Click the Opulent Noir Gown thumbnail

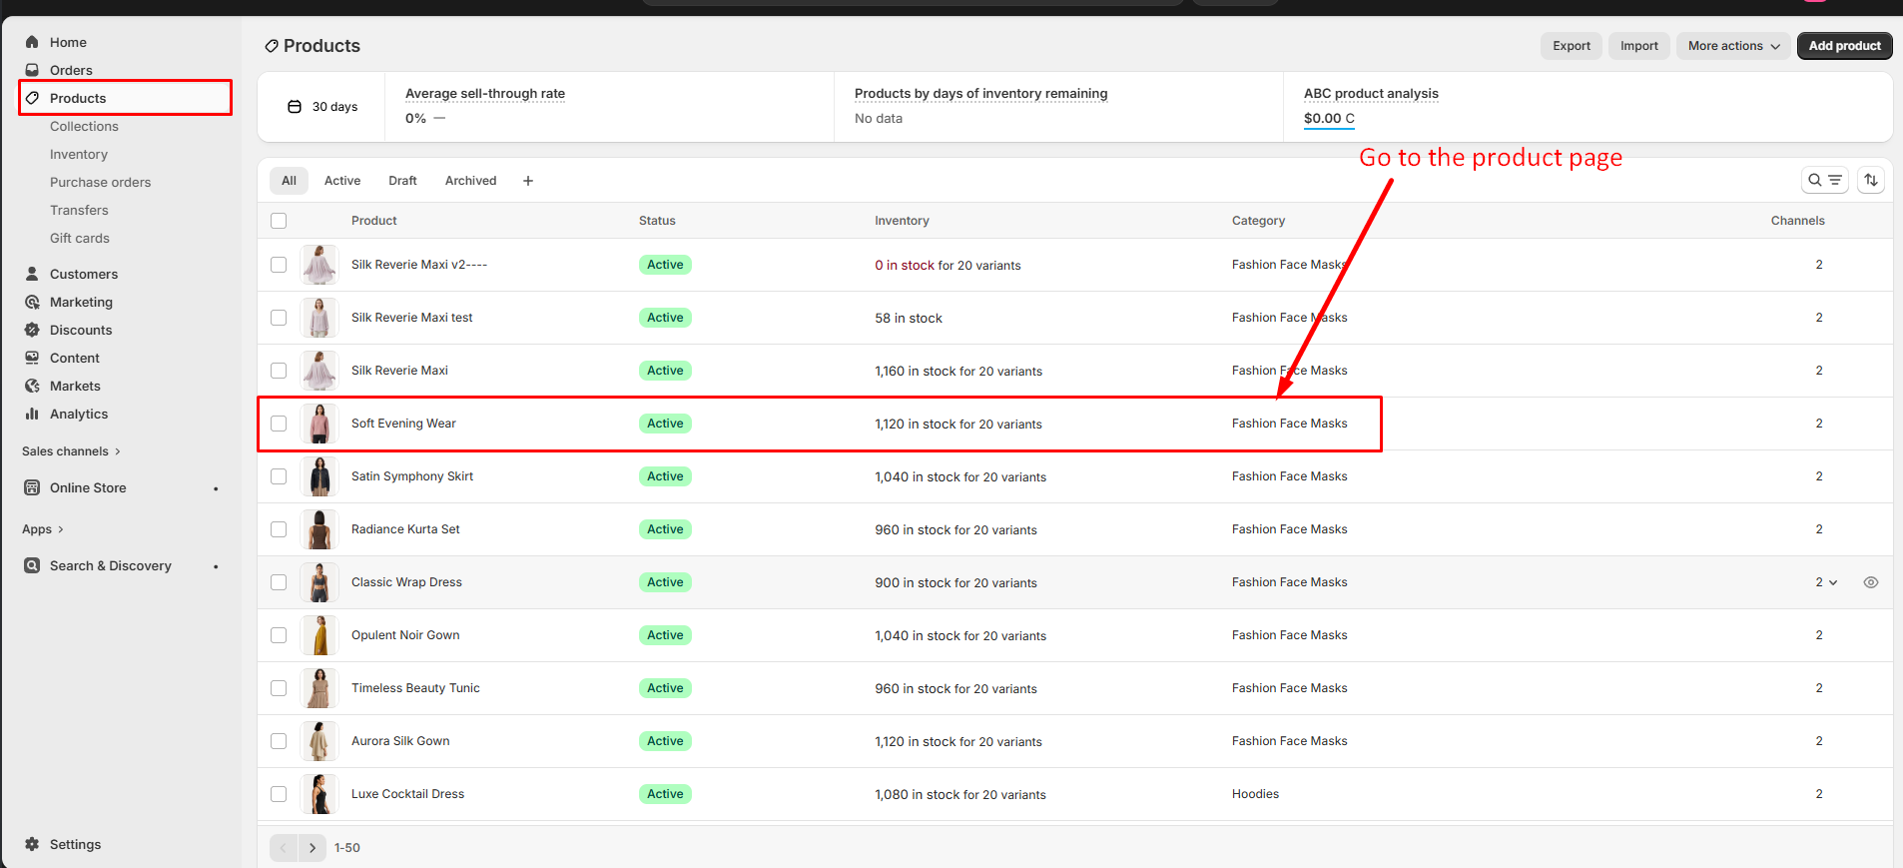coord(319,635)
